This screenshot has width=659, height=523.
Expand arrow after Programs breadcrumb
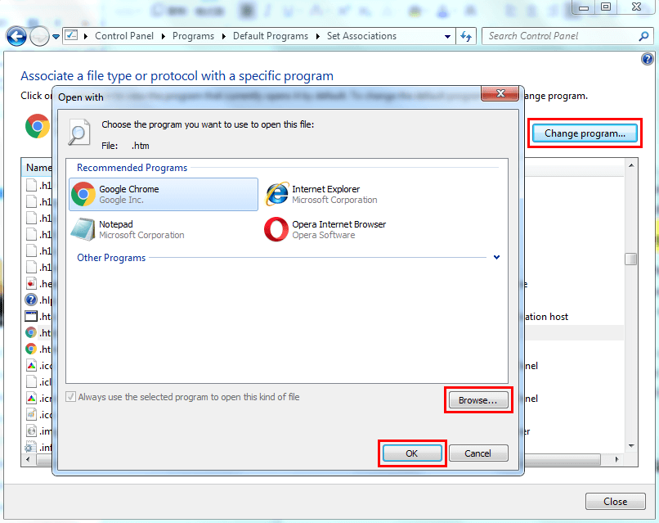tap(223, 37)
